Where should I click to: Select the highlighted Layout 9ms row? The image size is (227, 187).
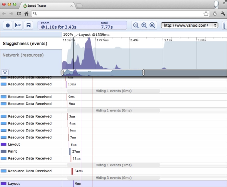pos(114,184)
